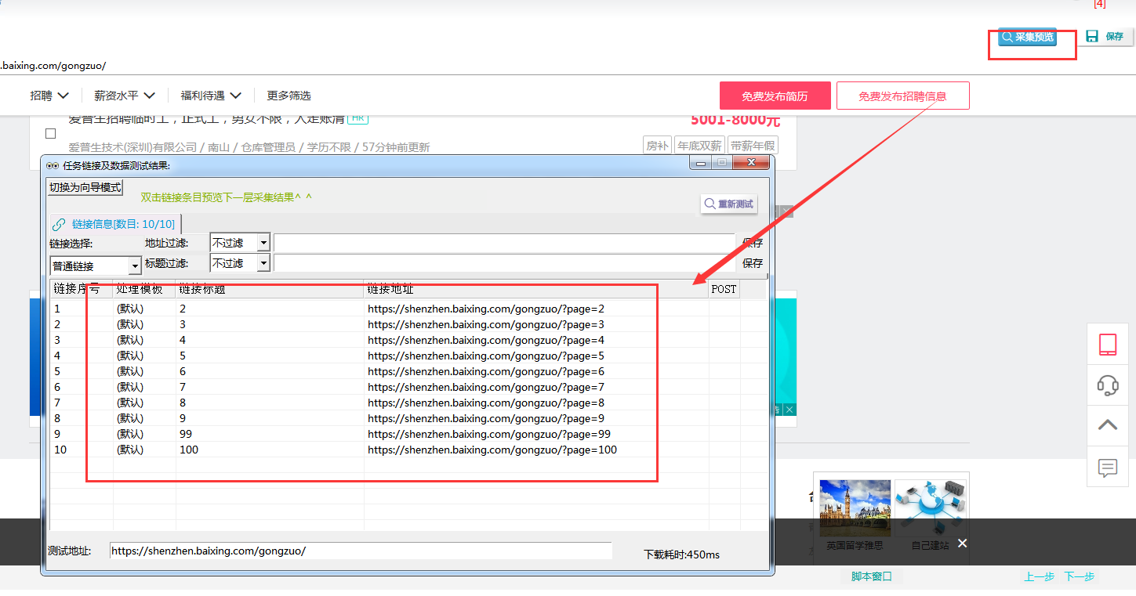
Task: Sort by the 链接地址 column header
Action: [x=536, y=289]
